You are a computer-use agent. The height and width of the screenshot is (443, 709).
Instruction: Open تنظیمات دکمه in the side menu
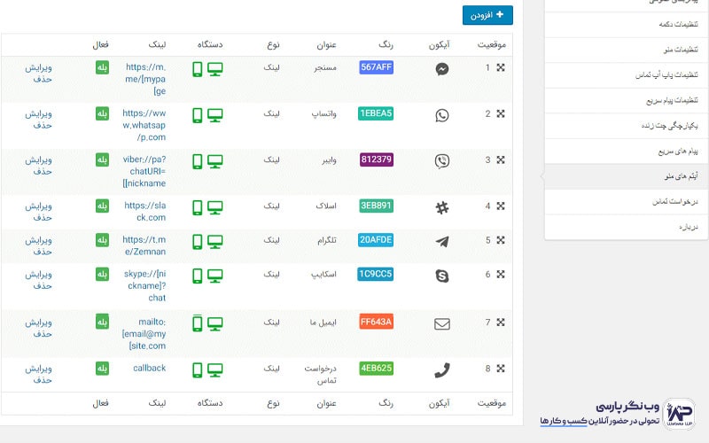tap(627, 25)
